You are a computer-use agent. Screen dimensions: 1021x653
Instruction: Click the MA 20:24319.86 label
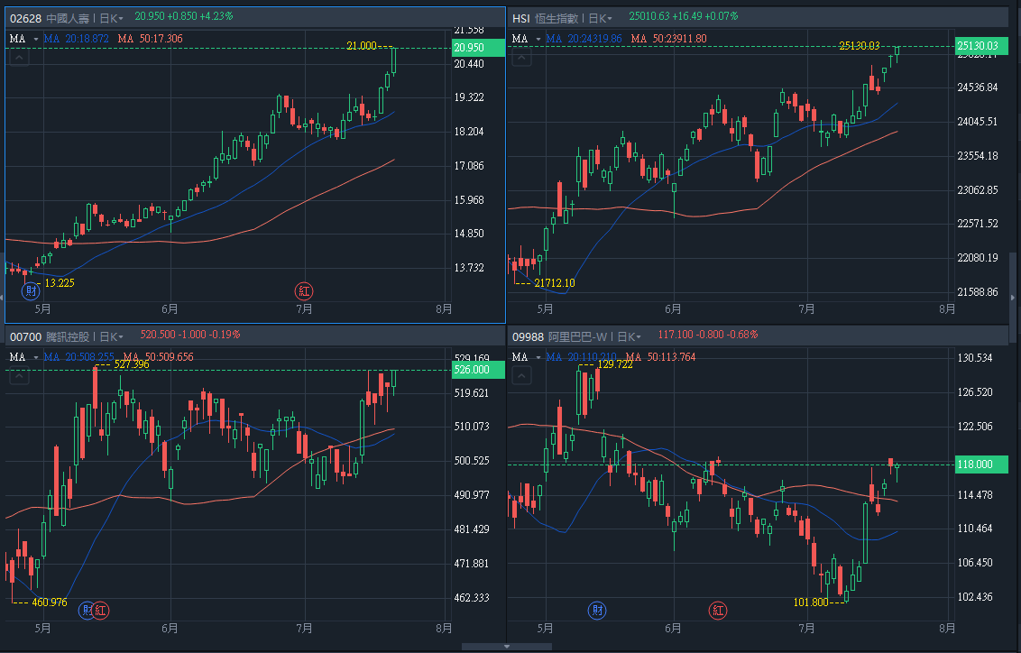point(584,39)
